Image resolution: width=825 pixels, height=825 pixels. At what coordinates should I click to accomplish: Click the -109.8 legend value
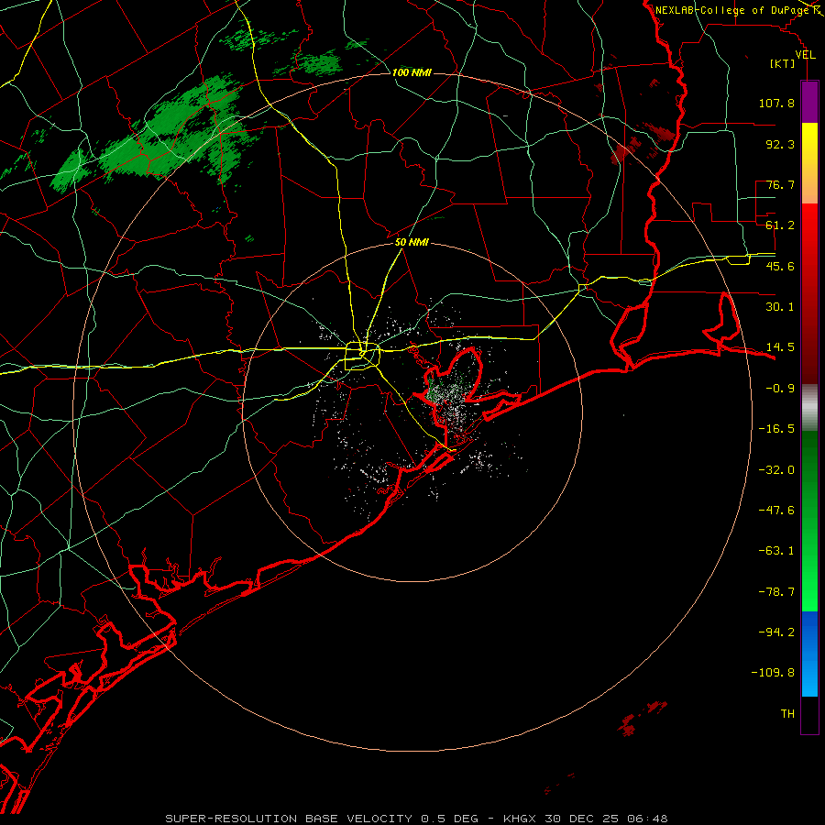(x=773, y=673)
